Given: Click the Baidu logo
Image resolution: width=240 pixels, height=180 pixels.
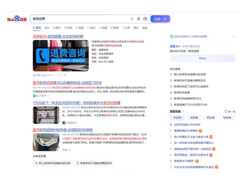Looking at the screenshot, I should (x=17, y=19).
